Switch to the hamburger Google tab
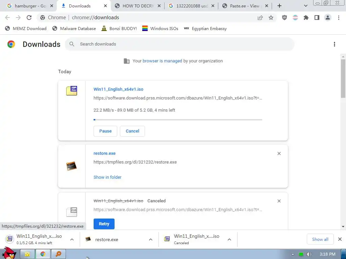The width and height of the screenshot is (346, 259). [x=30, y=6]
